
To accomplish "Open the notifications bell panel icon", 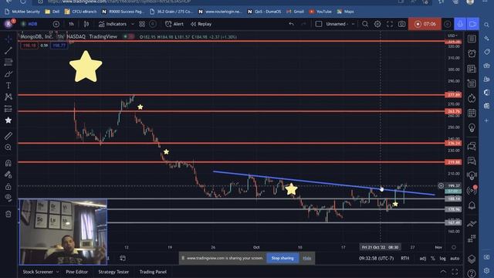I will click(x=472, y=205).
